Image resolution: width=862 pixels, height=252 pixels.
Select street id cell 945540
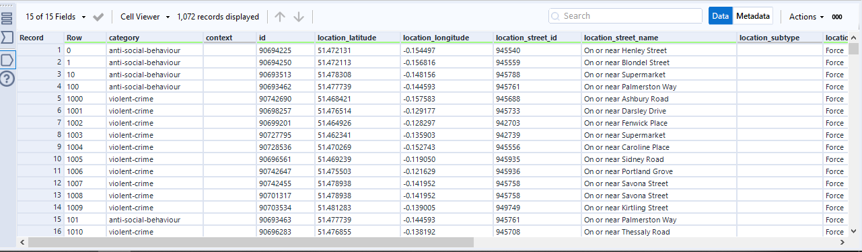pyautogui.click(x=537, y=50)
